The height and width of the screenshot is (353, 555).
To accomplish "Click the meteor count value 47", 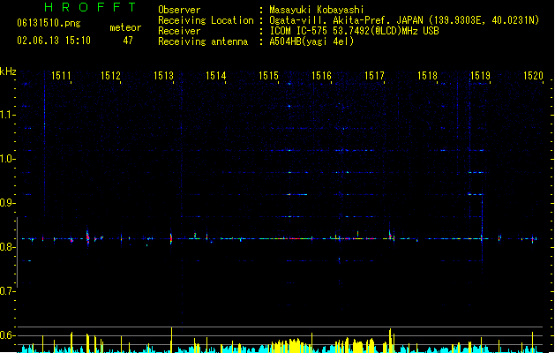I will point(128,41).
